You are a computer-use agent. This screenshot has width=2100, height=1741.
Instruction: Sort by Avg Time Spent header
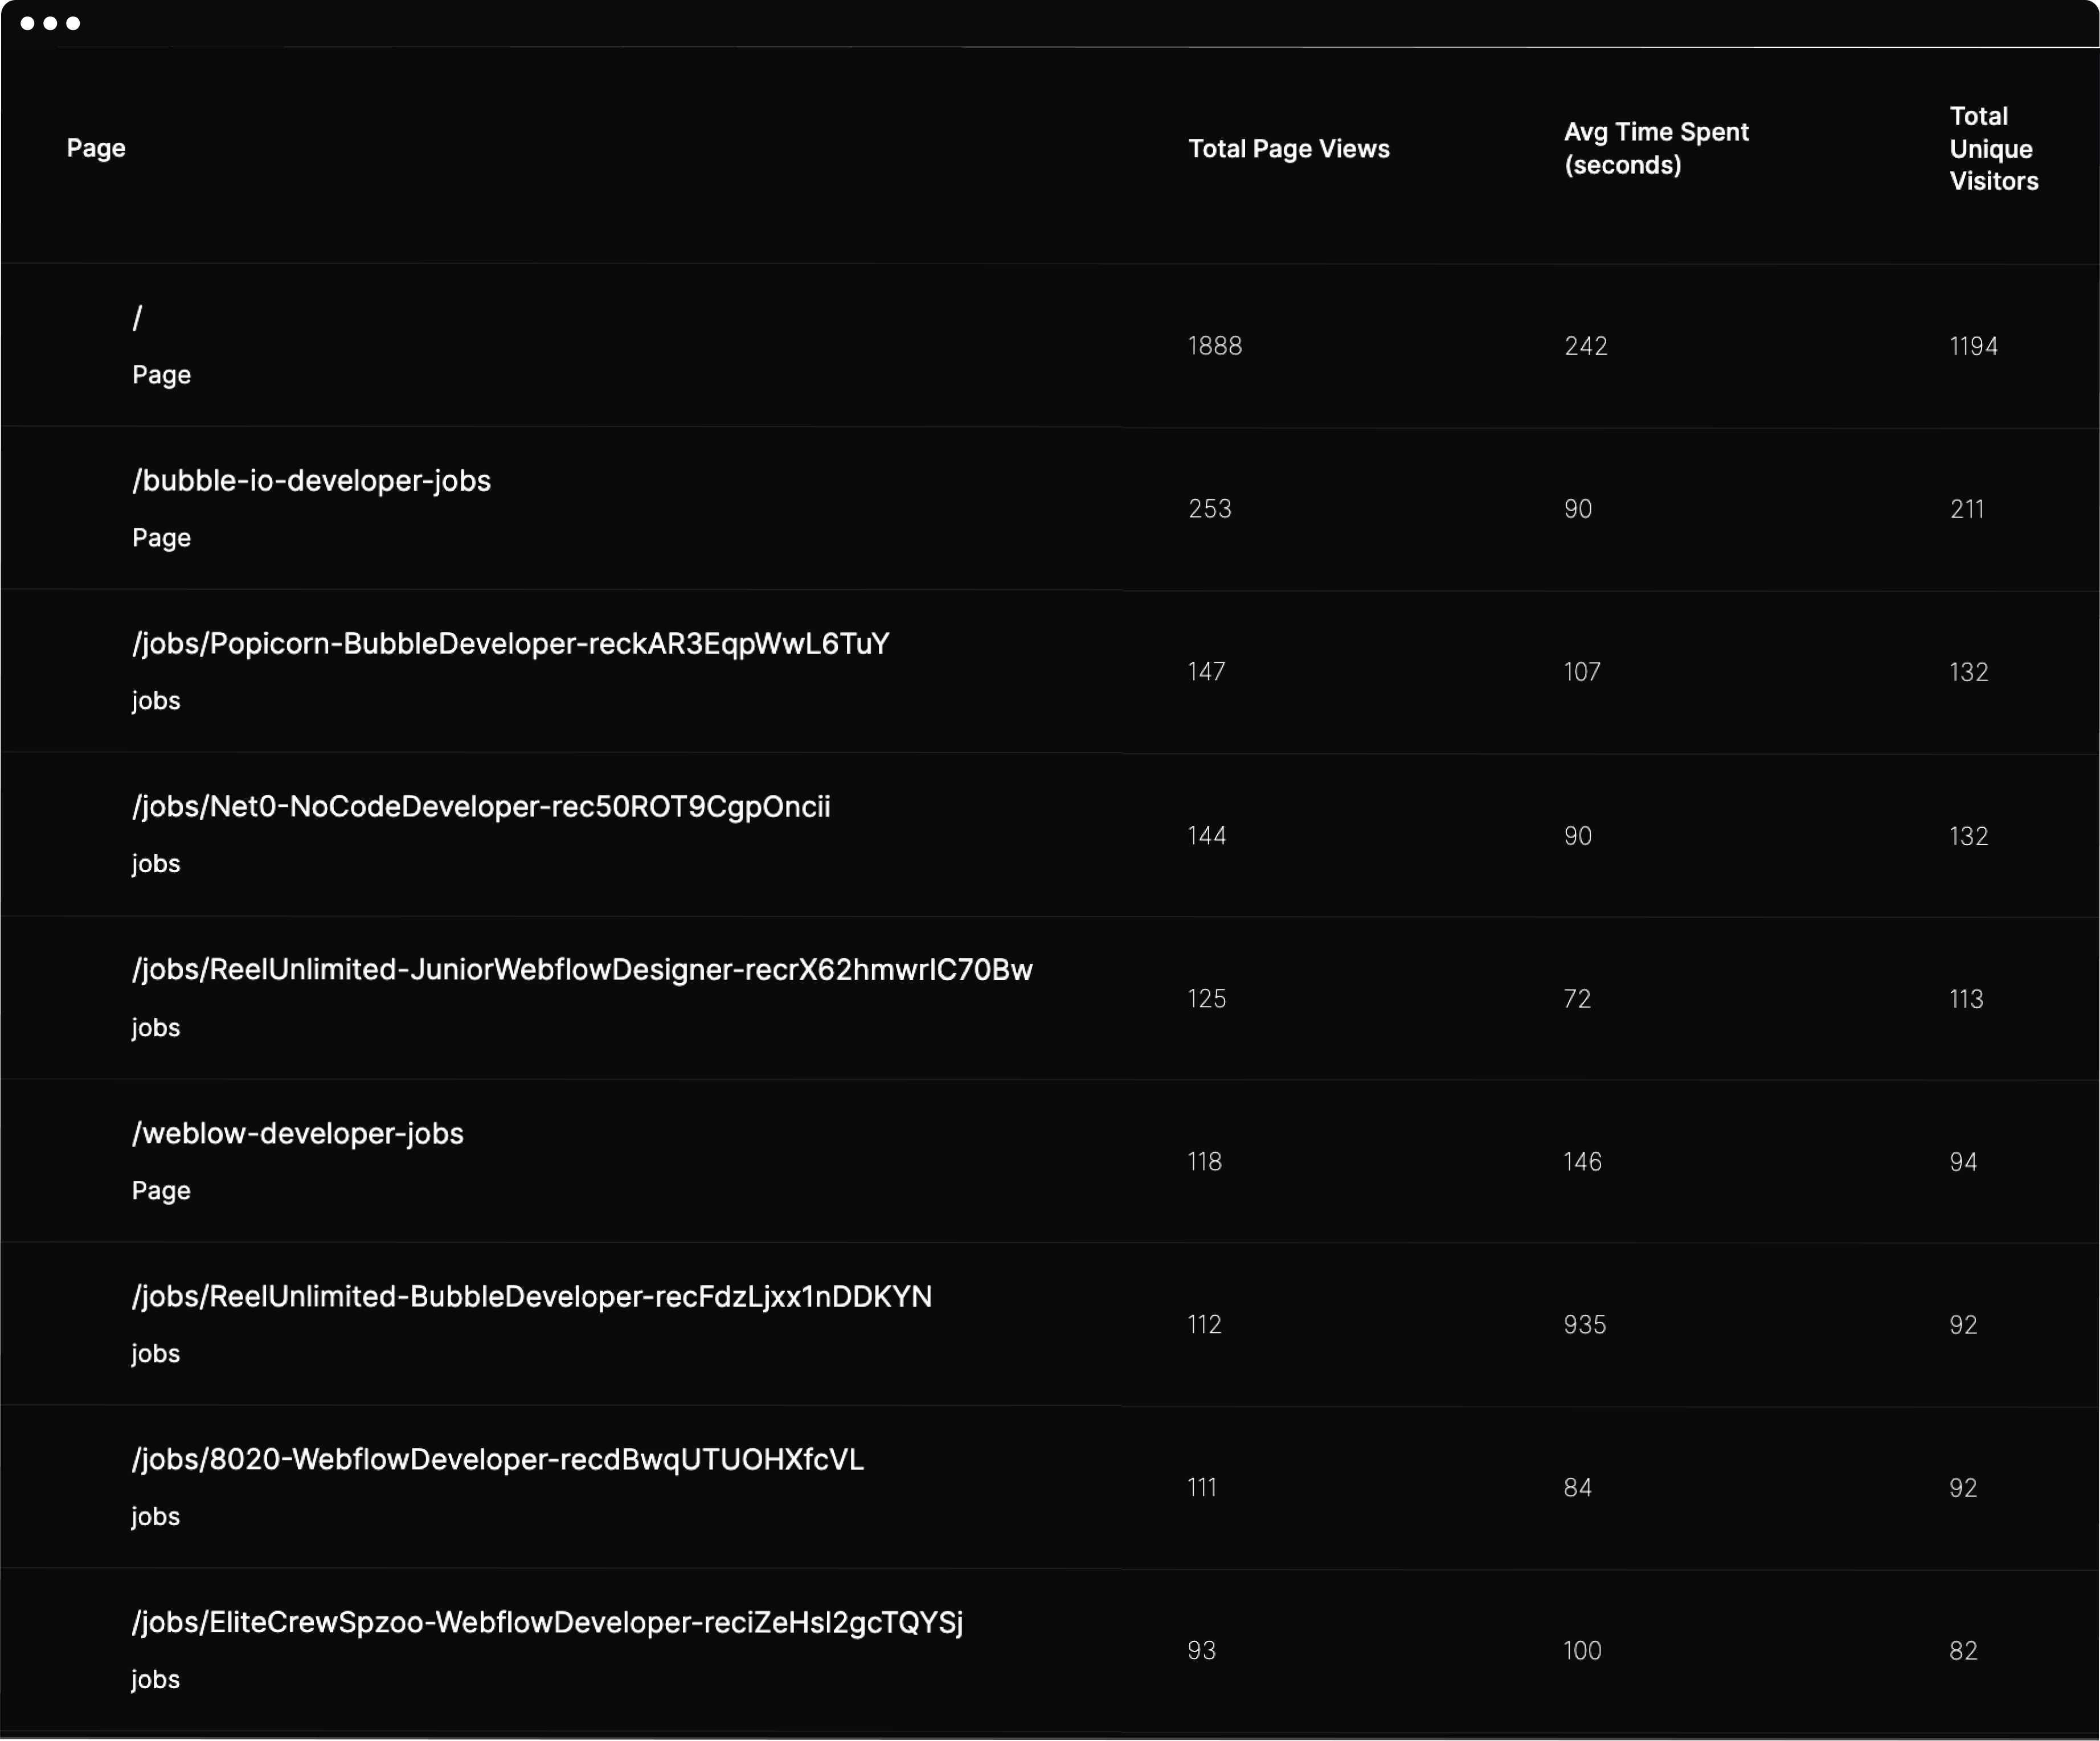[x=1655, y=148]
